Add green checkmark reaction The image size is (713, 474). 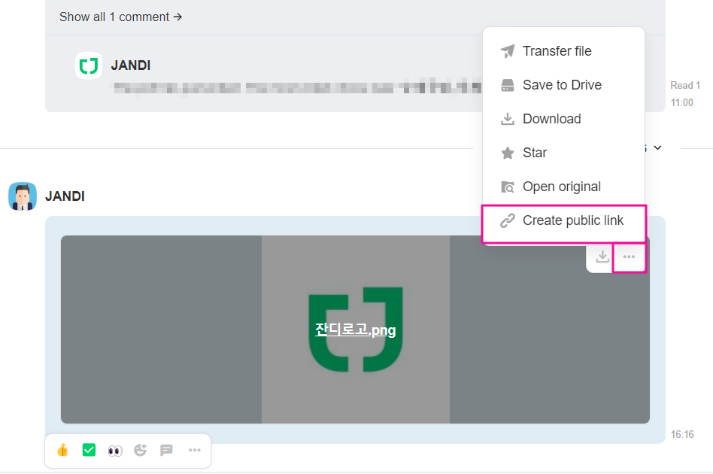click(x=89, y=450)
